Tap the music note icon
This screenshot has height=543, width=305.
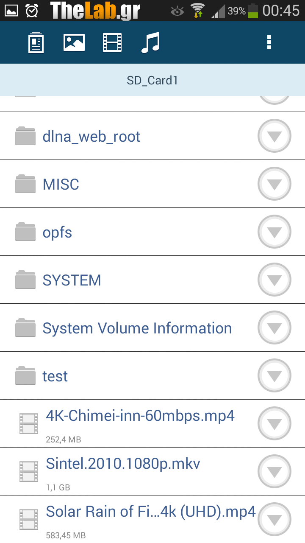[151, 43]
